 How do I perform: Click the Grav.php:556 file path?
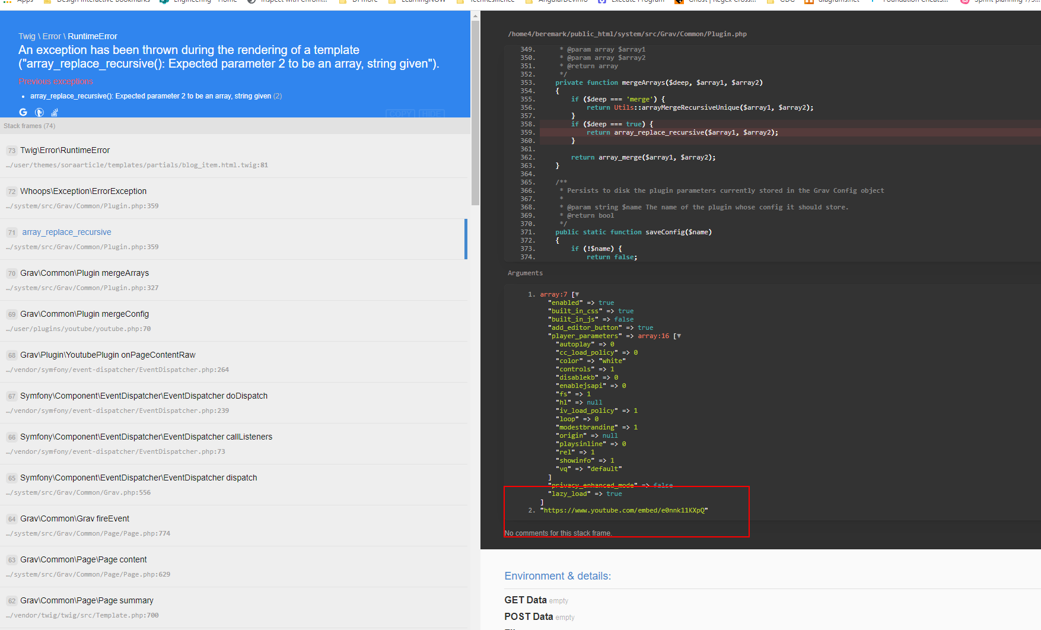coord(78,492)
